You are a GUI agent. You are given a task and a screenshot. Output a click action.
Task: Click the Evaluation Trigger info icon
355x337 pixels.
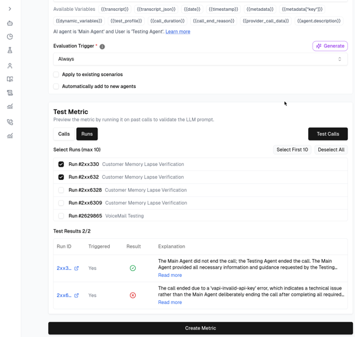pos(102,47)
